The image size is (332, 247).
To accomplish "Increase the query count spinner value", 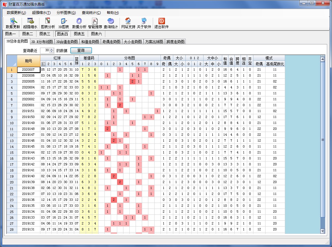I will click(x=52, y=49).
